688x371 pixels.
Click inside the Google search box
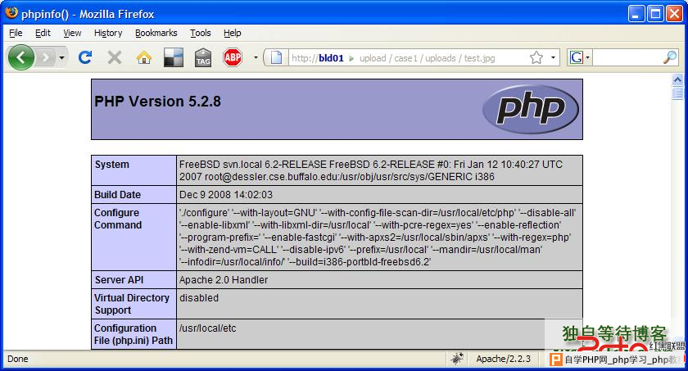(x=627, y=57)
